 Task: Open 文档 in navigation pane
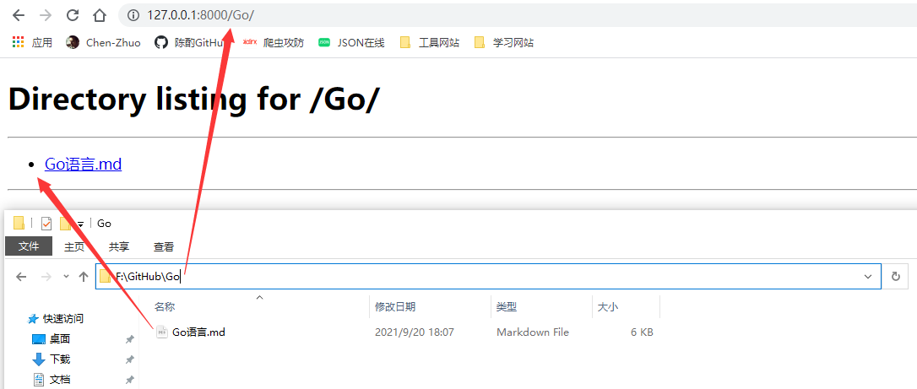[51, 379]
